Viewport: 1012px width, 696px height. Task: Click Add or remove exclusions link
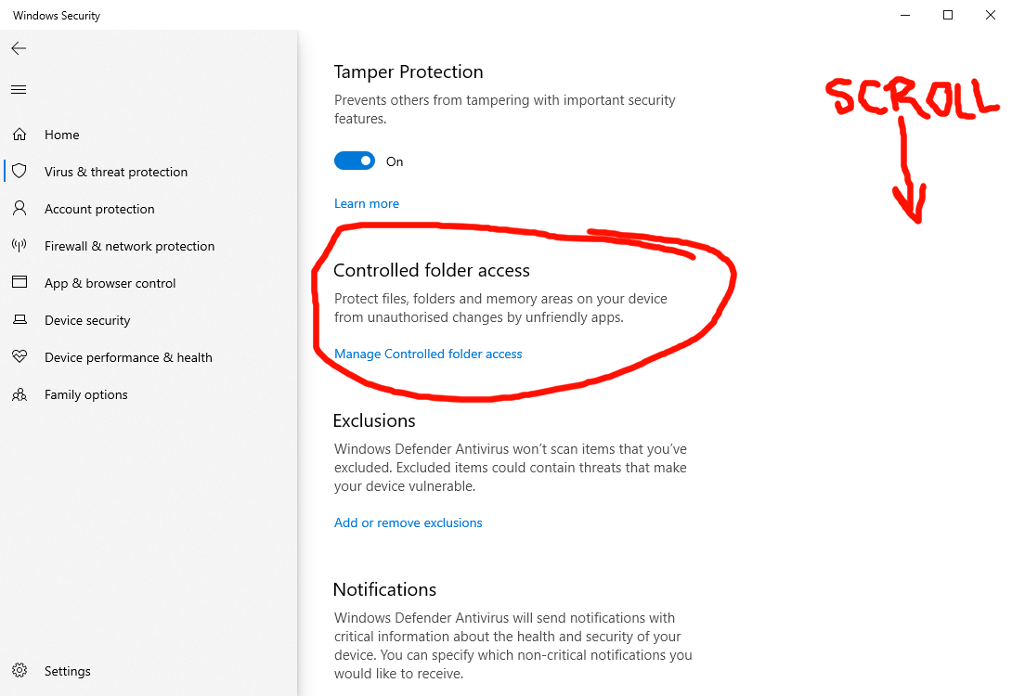click(x=408, y=523)
